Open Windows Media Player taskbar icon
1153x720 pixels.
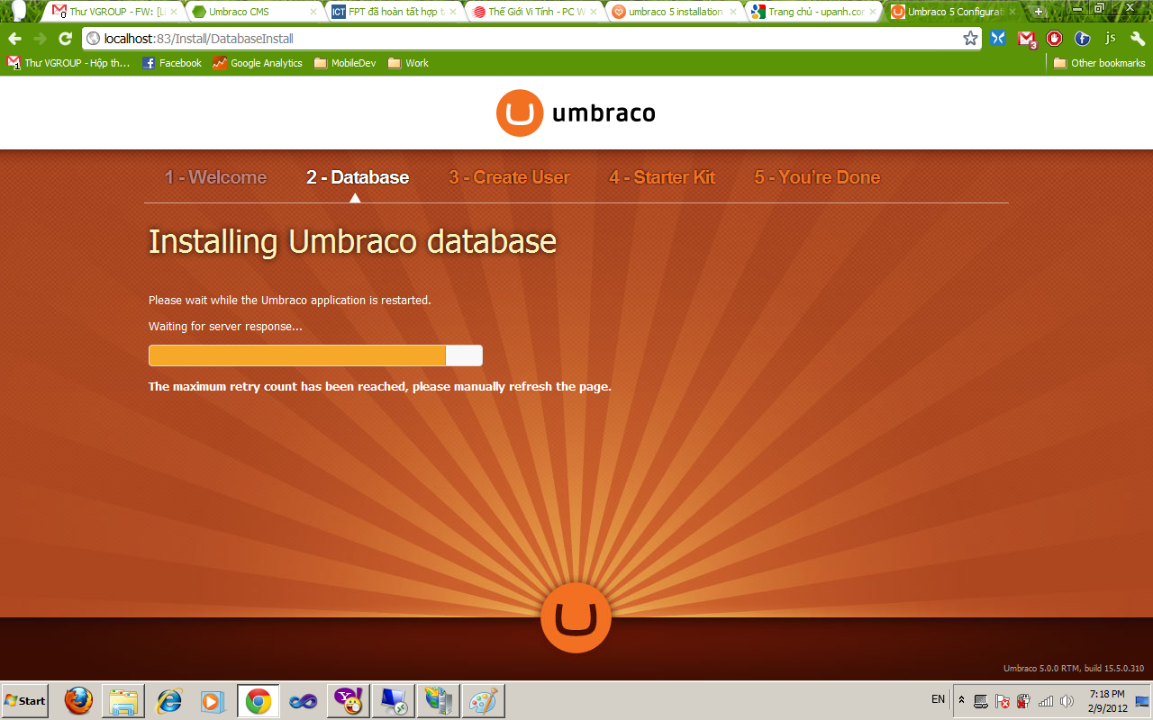(x=213, y=700)
